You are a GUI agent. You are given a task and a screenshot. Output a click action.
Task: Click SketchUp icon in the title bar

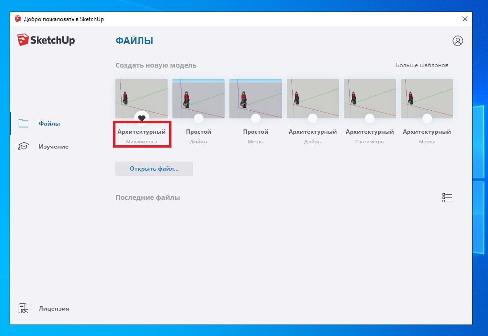18,19
